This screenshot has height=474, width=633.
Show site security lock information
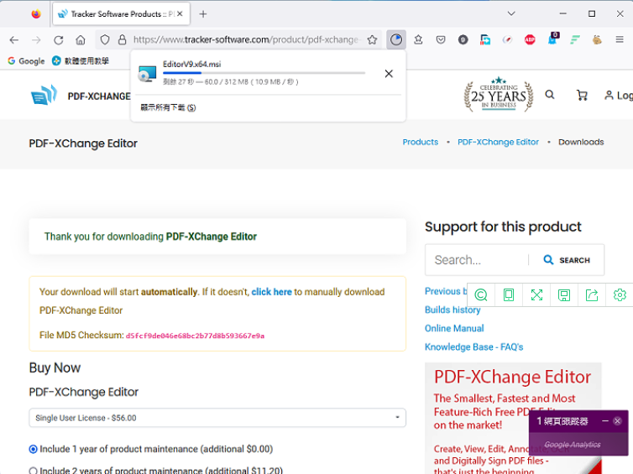coord(122,39)
